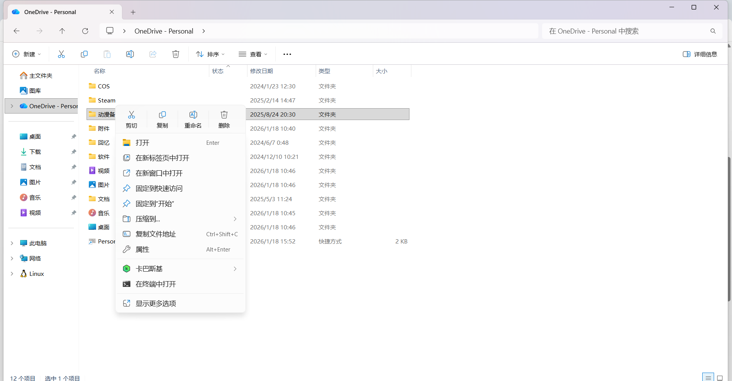Toggle the 详细信息 pane
This screenshot has width=732, height=381.
pos(700,54)
